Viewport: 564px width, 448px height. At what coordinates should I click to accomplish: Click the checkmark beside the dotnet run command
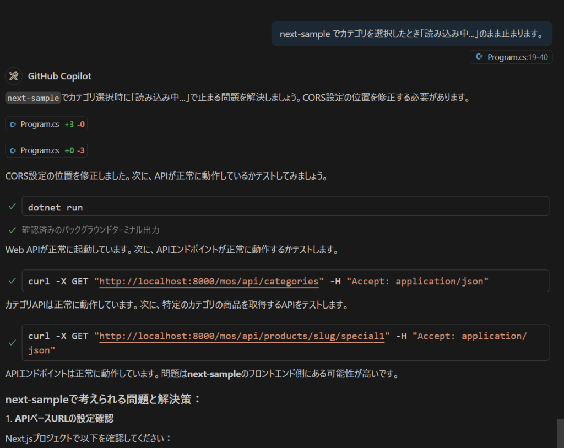12,206
